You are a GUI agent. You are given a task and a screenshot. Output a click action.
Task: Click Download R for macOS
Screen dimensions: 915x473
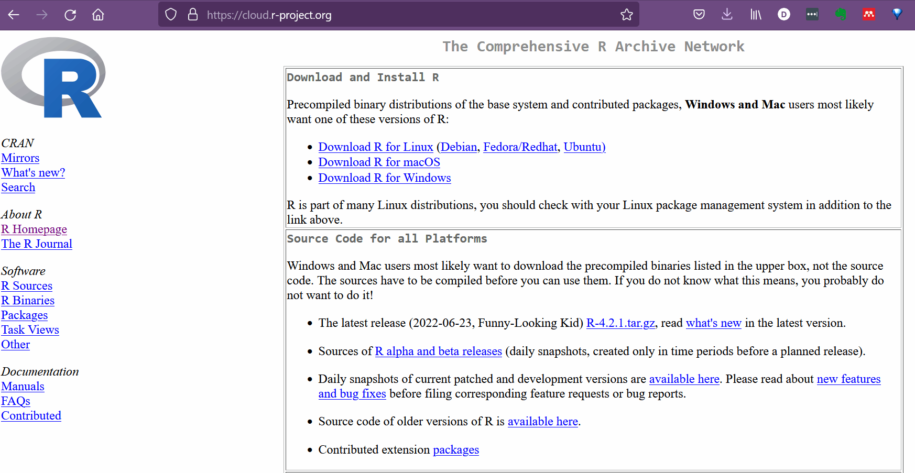coord(379,162)
